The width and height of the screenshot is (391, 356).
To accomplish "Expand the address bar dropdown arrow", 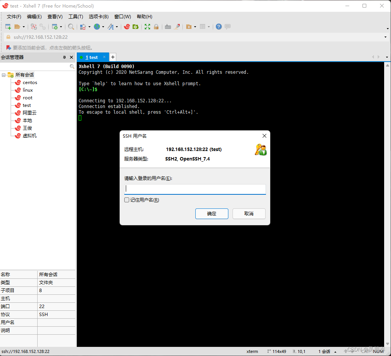I will point(386,37).
